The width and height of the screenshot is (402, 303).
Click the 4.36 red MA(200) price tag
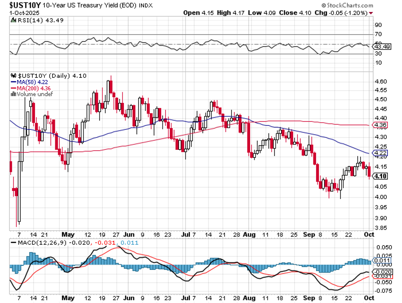point(381,125)
